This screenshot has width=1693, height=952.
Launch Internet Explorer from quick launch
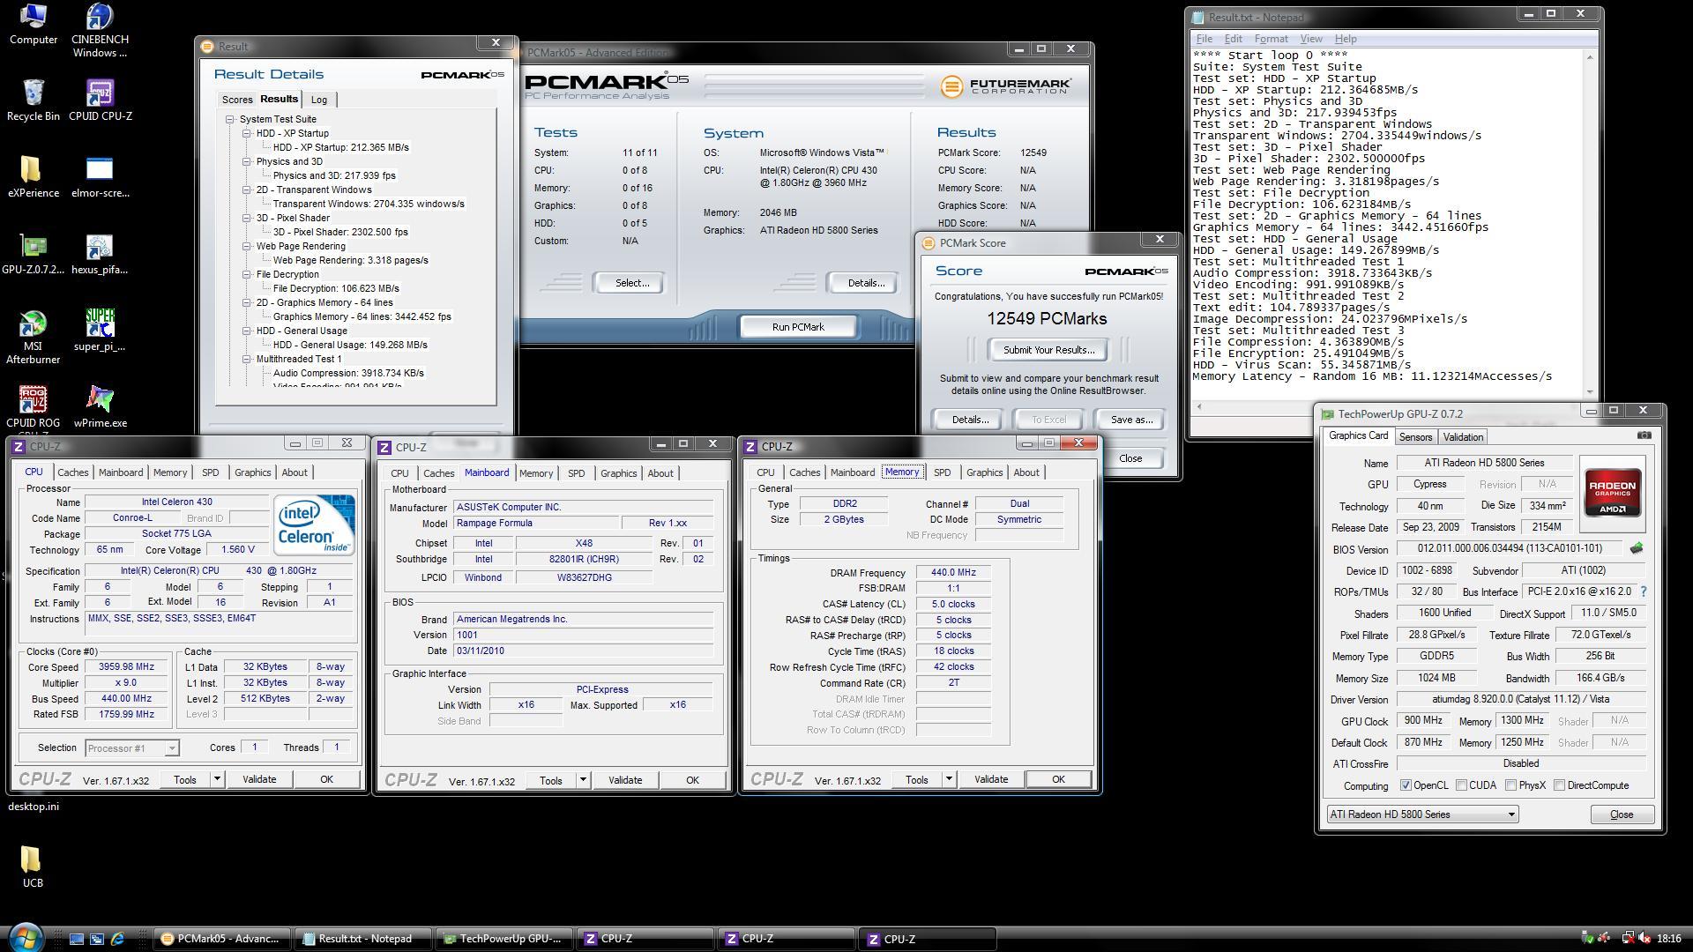click(x=117, y=939)
